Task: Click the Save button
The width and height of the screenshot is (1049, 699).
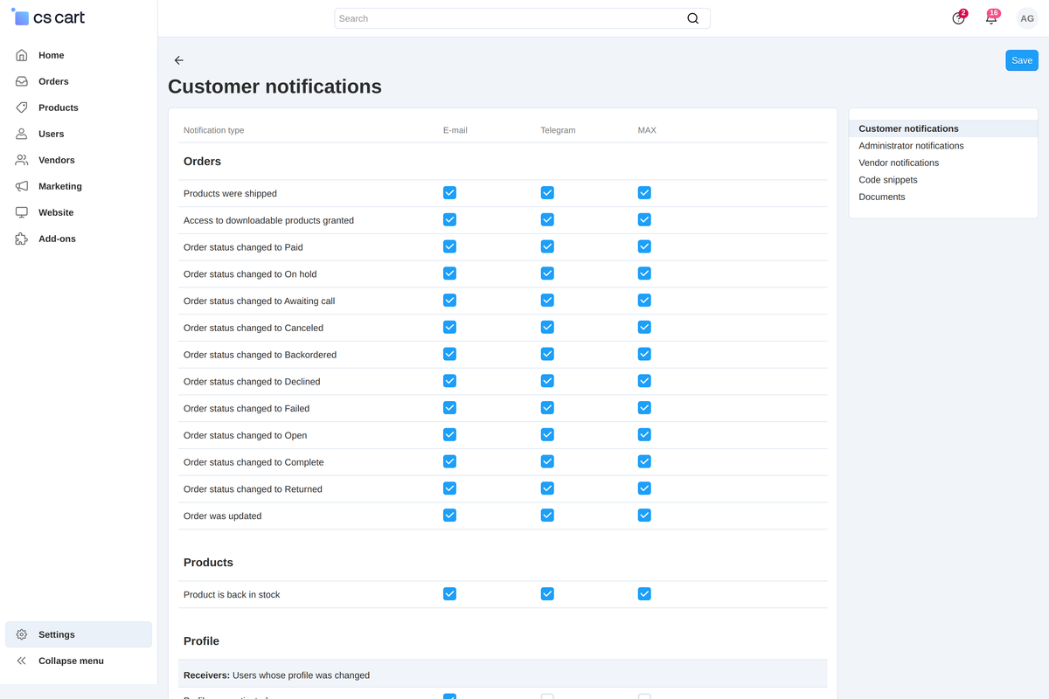Action: pos(1022,60)
